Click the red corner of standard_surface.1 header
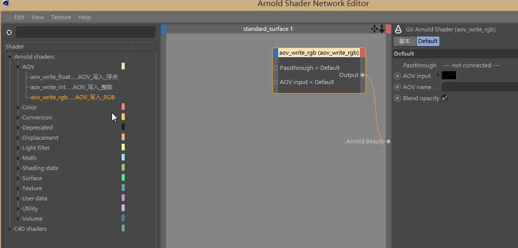 388,29
